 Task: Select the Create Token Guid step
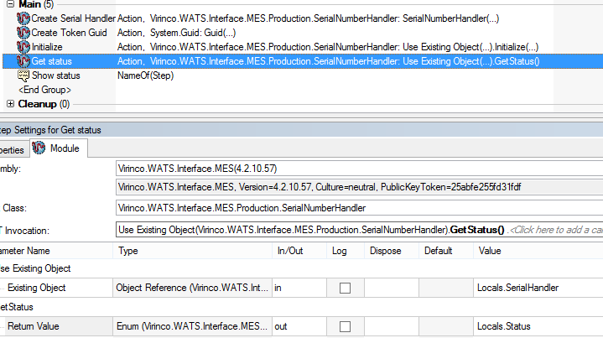(x=69, y=33)
